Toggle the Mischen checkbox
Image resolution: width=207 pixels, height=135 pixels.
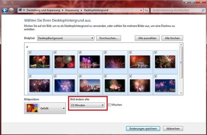pos(109,105)
